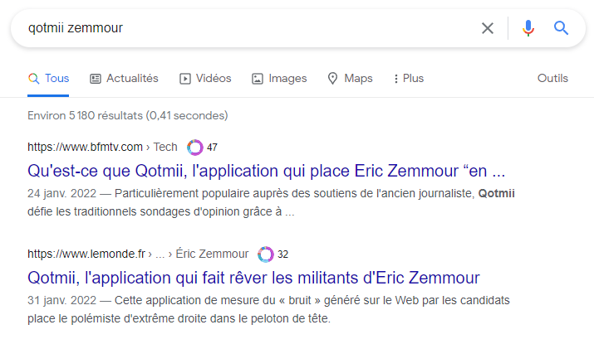
Task: Switch to the Actualités tab
Action: [132, 79]
